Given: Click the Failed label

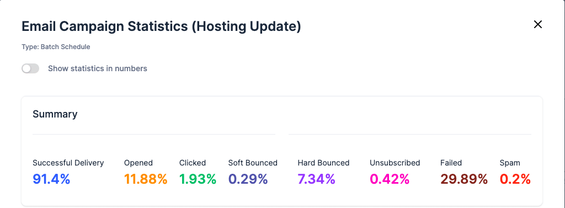Looking at the screenshot, I should [451, 163].
